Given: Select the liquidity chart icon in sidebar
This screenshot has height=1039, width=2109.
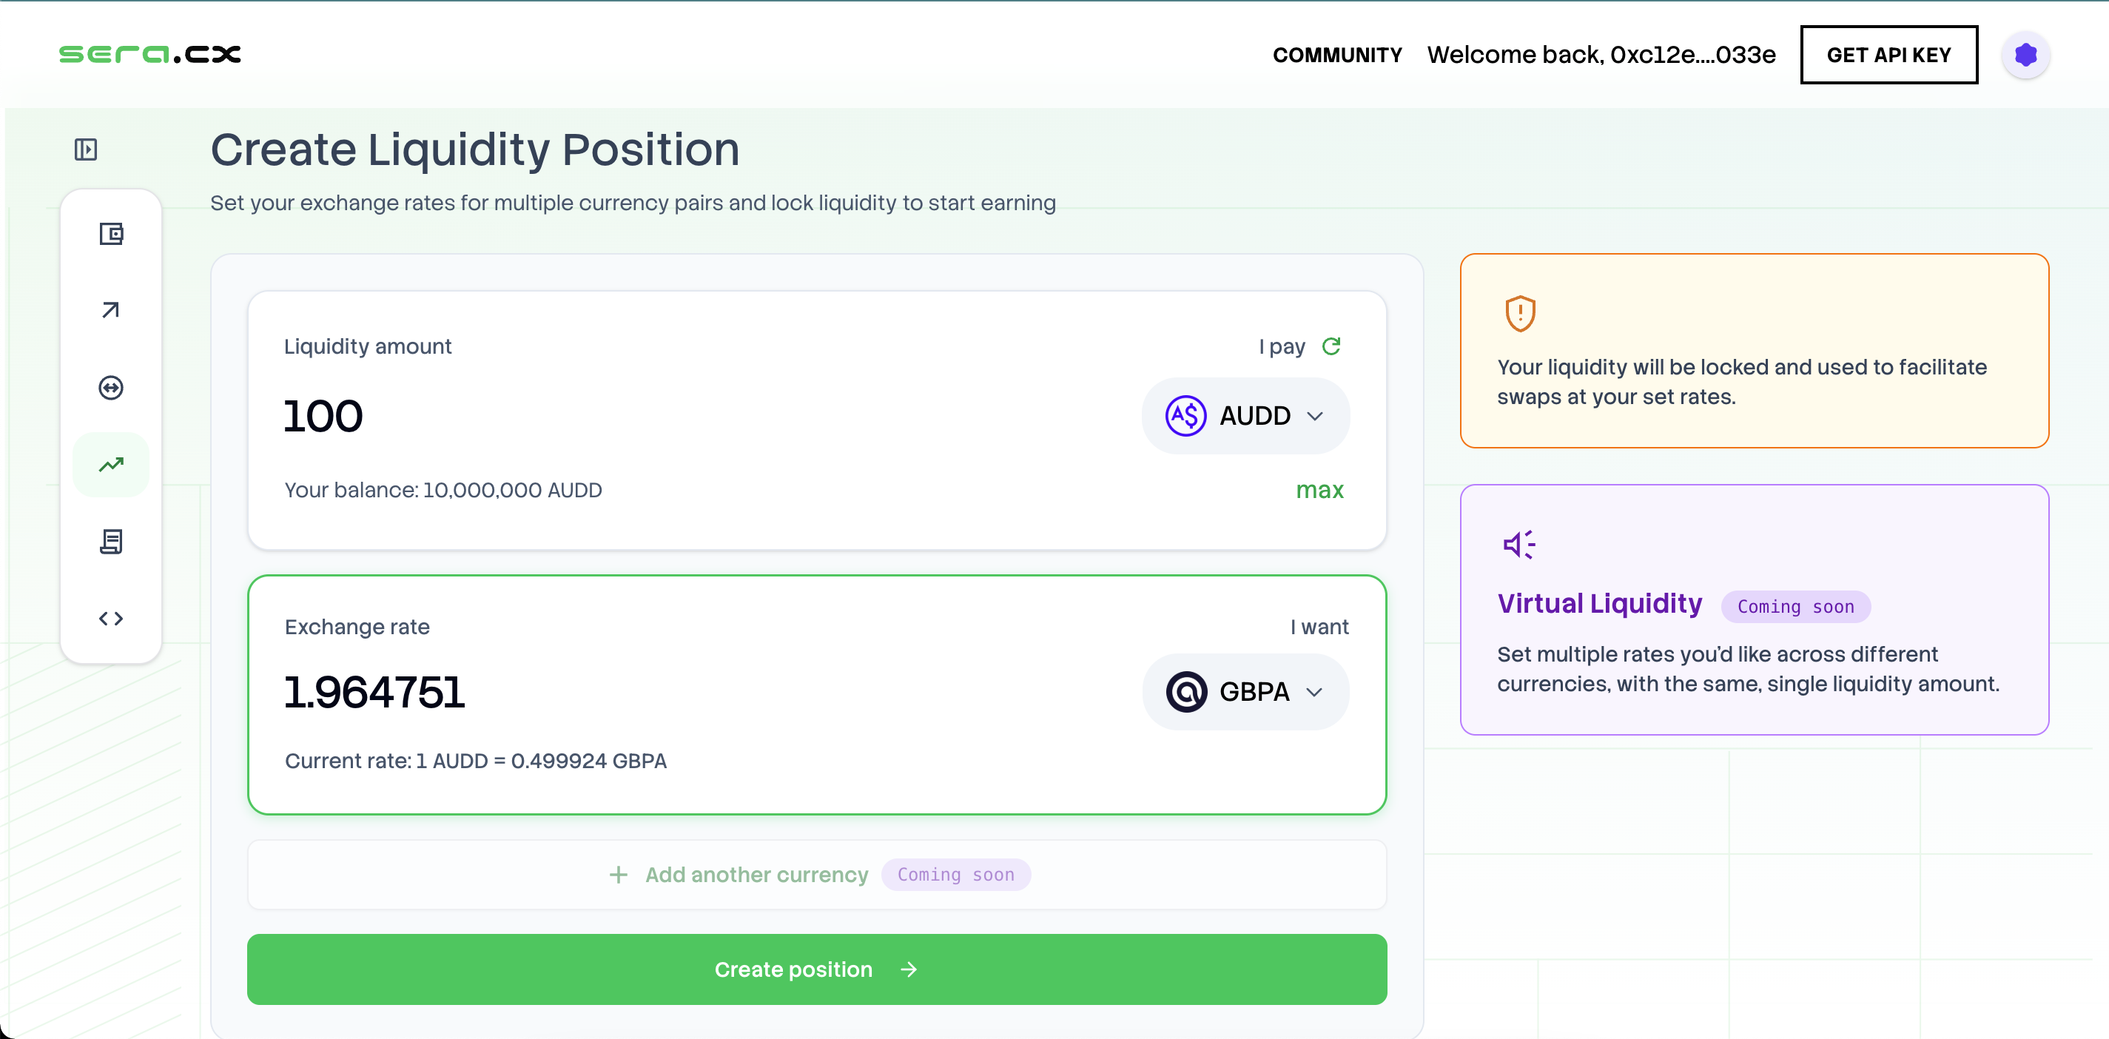Looking at the screenshot, I should click(x=111, y=464).
